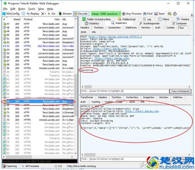Click the Go resume button

coord(51,14)
